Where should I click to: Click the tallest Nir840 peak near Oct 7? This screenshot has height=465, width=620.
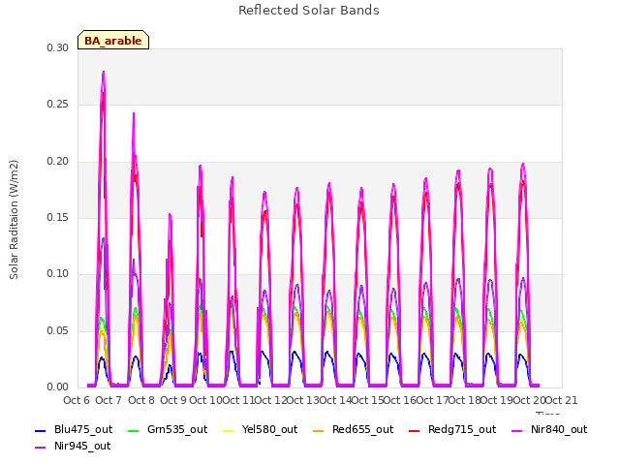(104, 73)
